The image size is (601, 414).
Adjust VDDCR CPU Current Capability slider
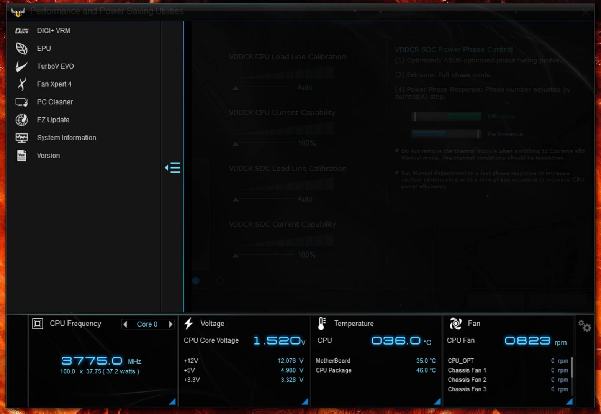(x=236, y=144)
